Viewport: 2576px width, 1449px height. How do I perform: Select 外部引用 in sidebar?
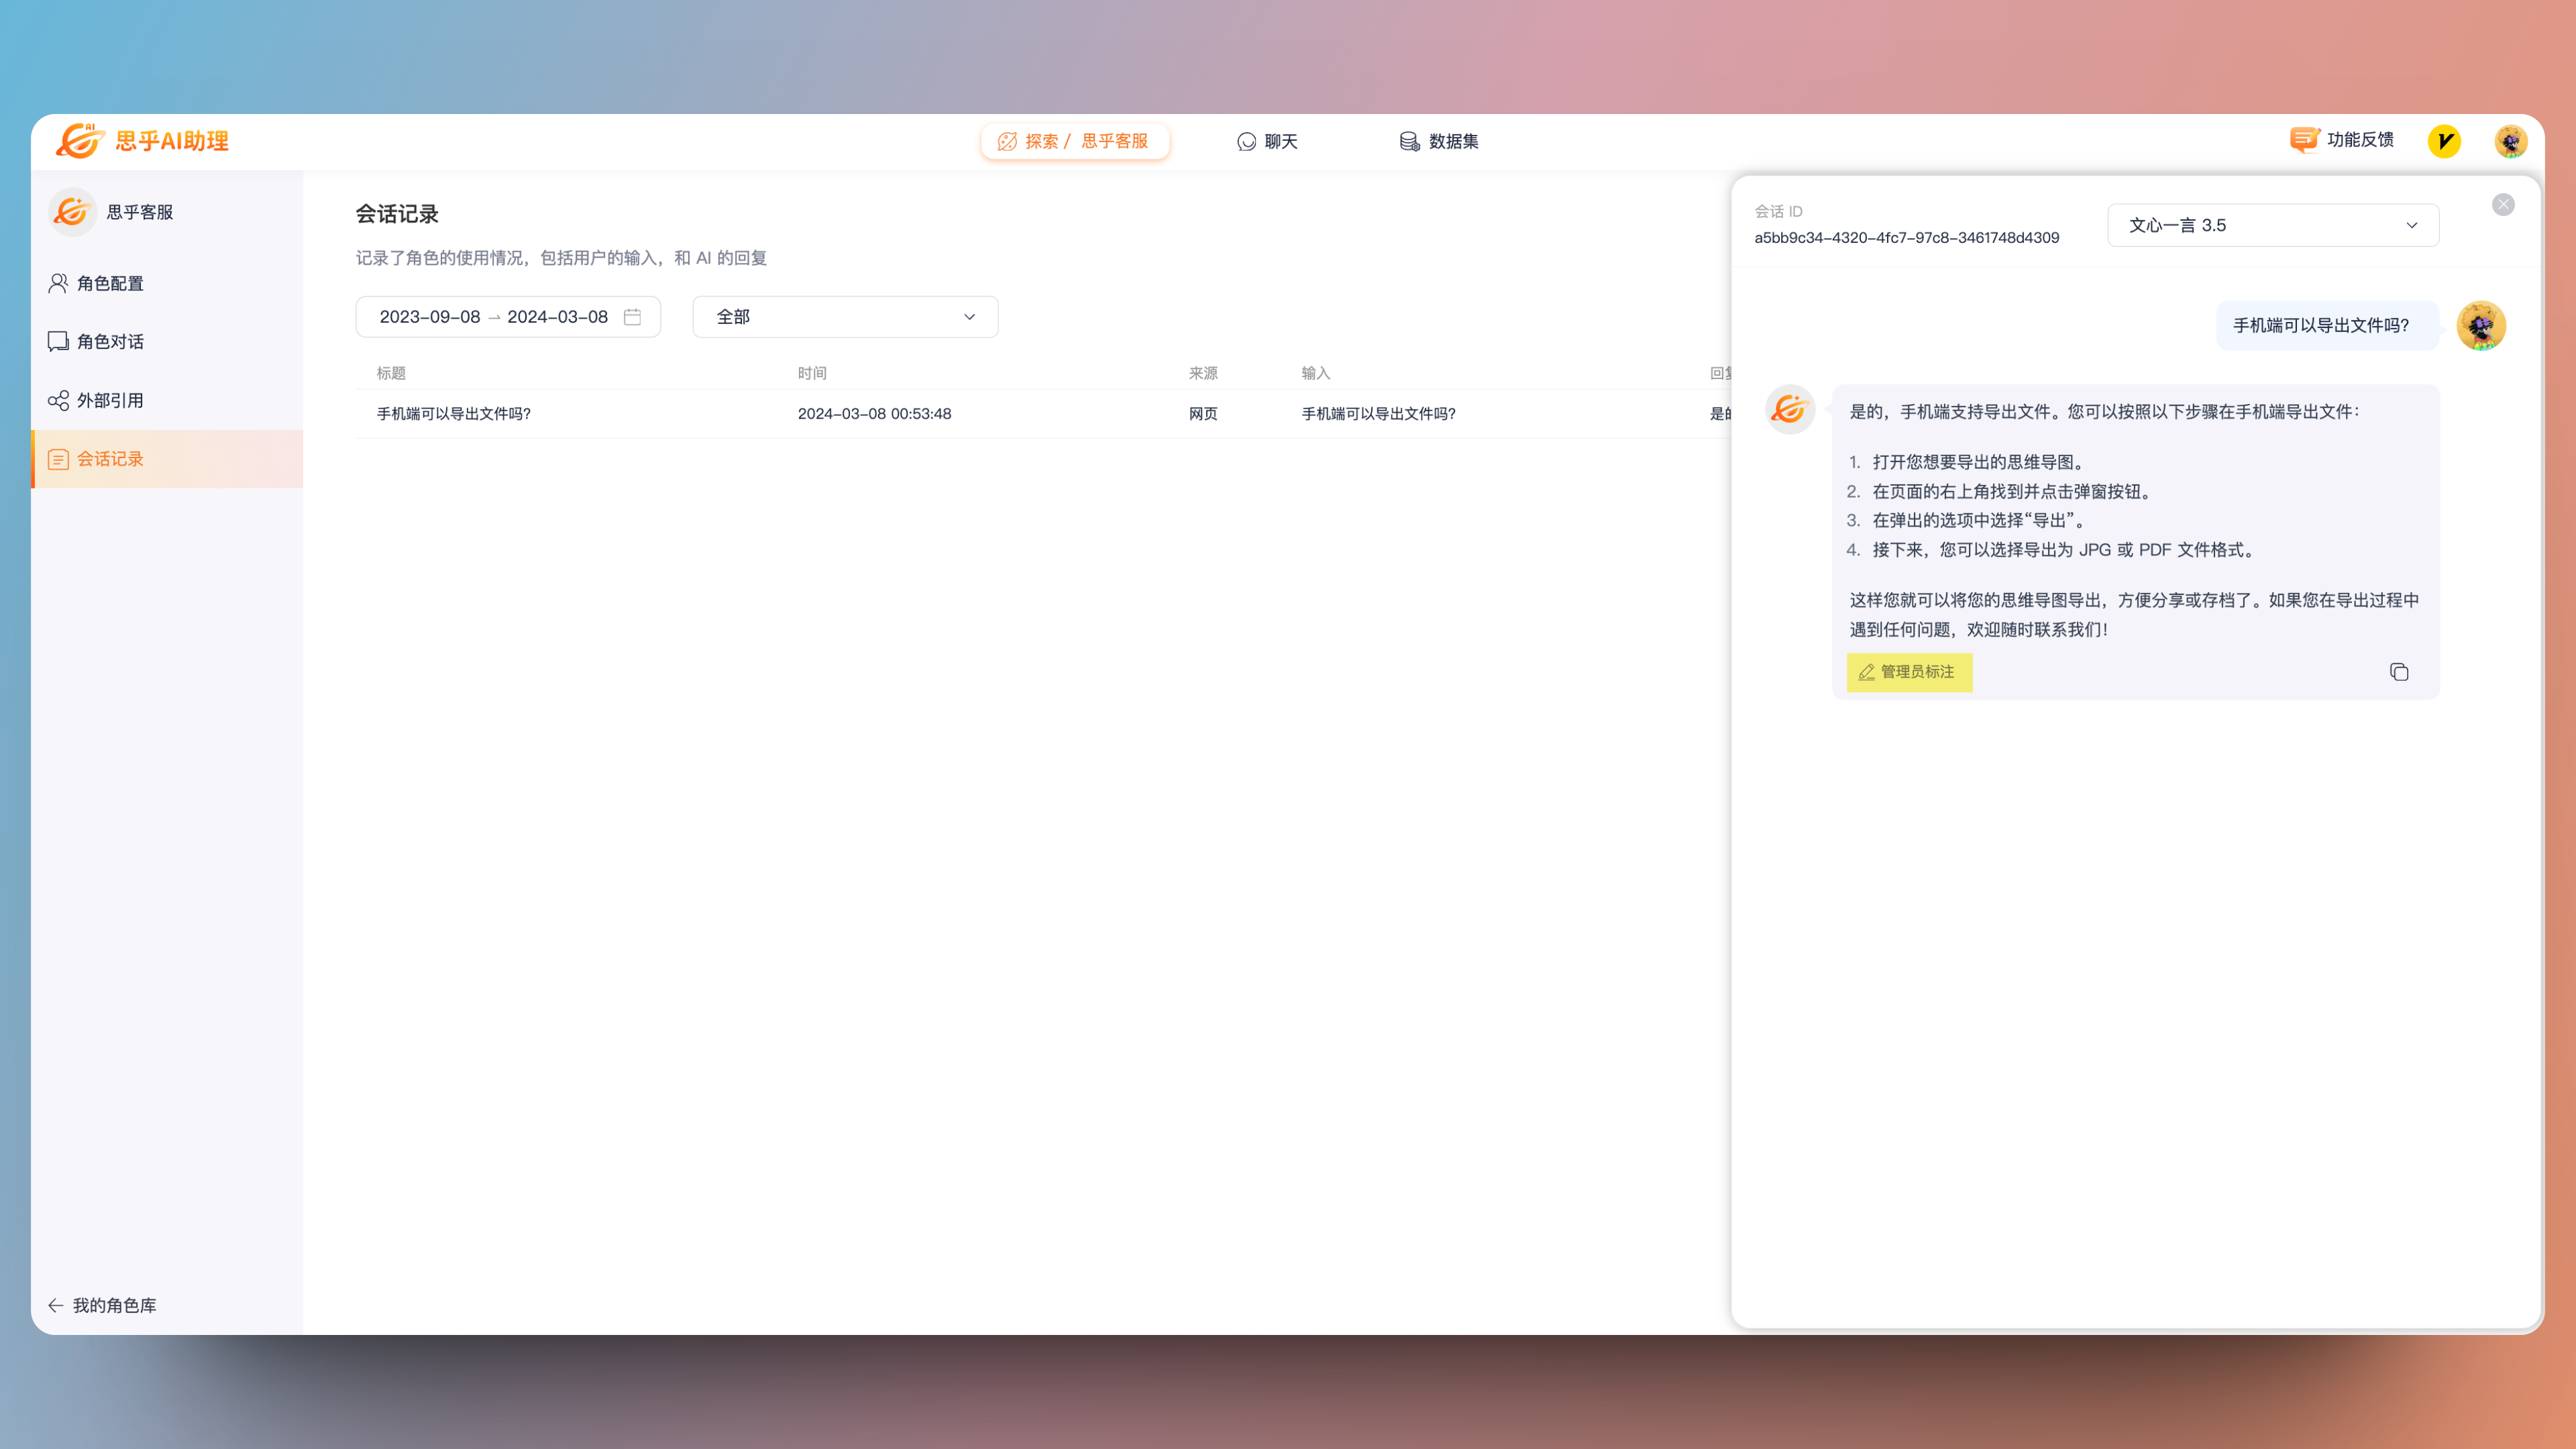tap(110, 401)
